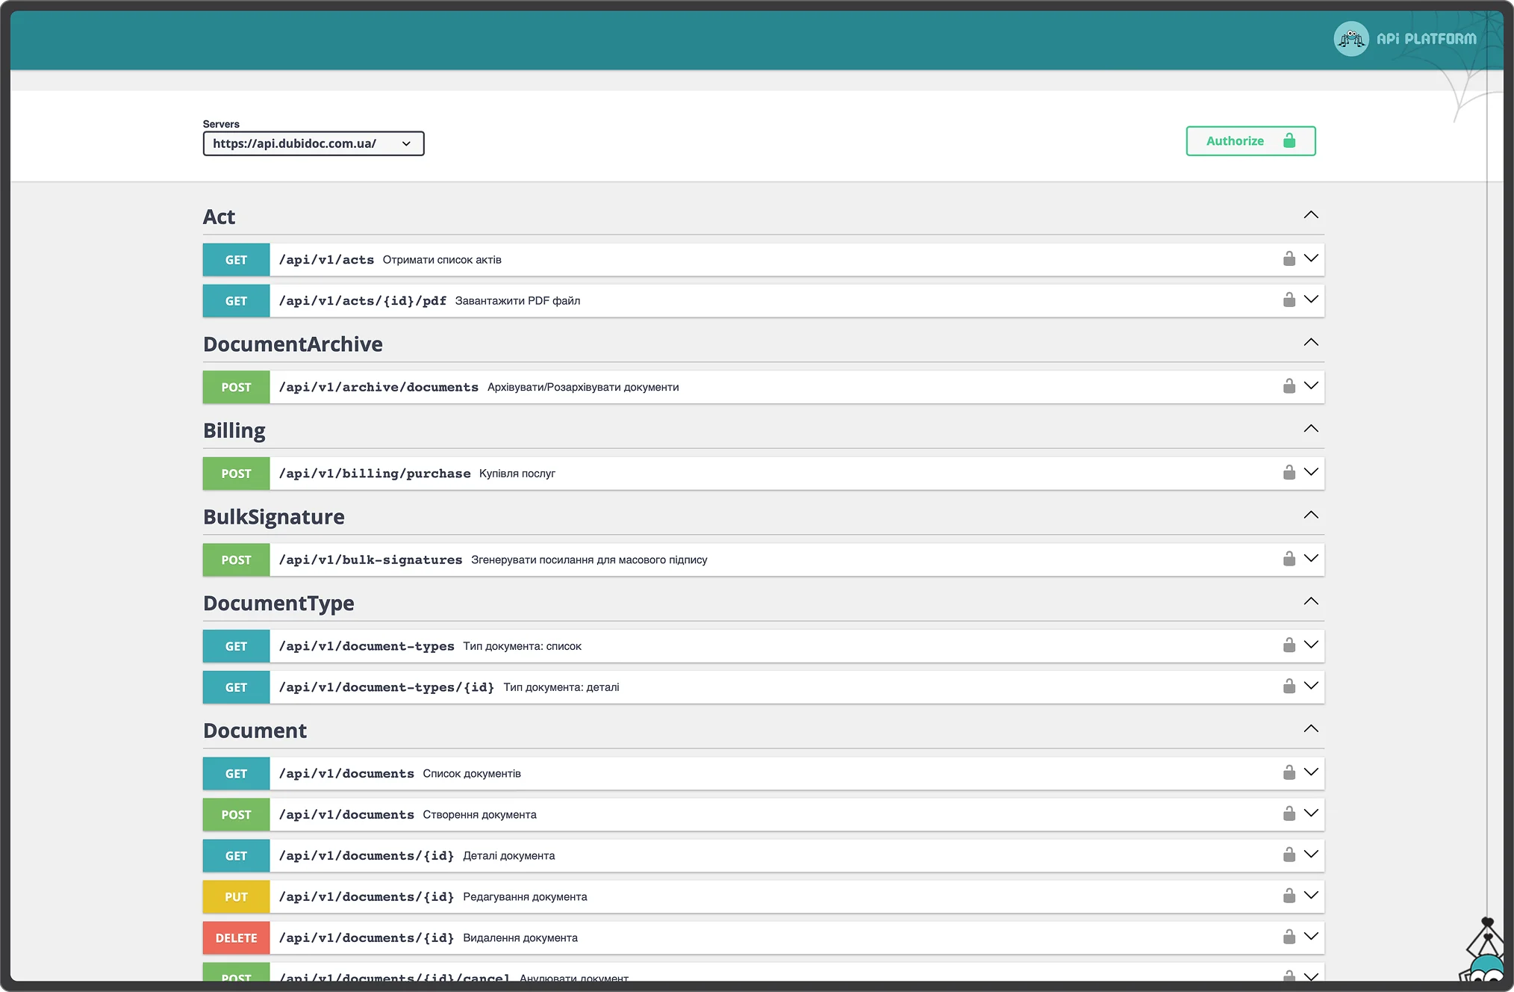The height and width of the screenshot is (992, 1514).
Task: Click the Document section heading
Action: 255,731
